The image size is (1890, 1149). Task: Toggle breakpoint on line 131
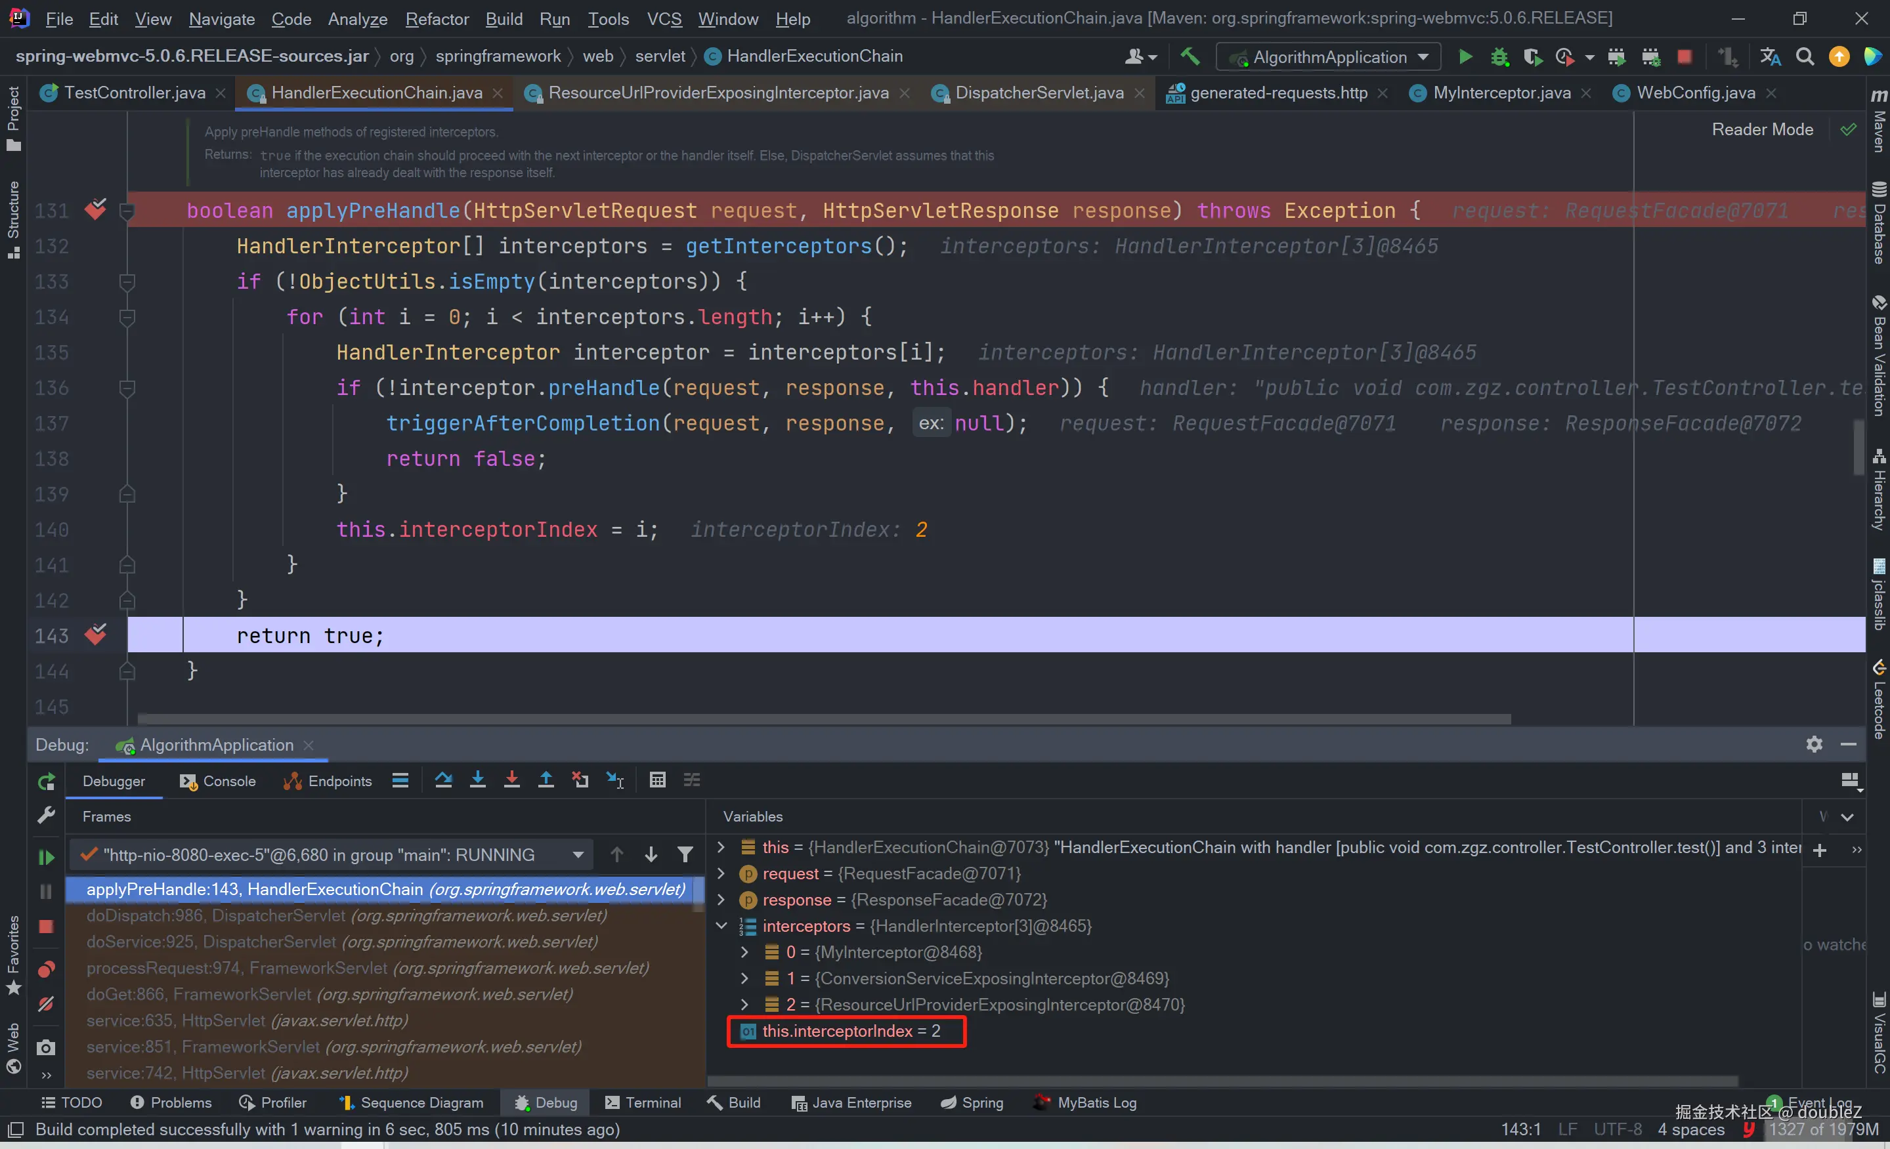click(96, 209)
